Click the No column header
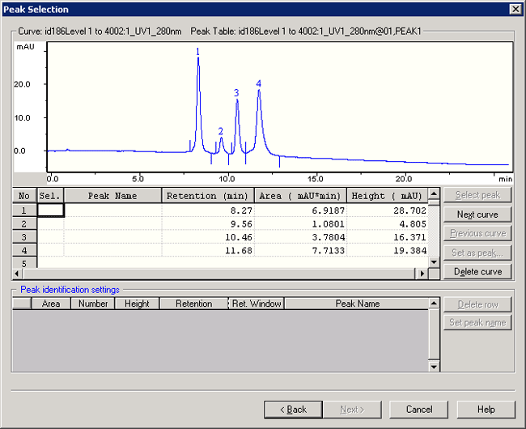The height and width of the screenshot is (429, 526). coord(24,196)
